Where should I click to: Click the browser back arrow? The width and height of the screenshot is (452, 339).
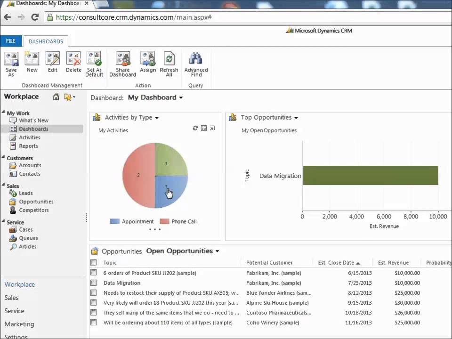(8, 17)
